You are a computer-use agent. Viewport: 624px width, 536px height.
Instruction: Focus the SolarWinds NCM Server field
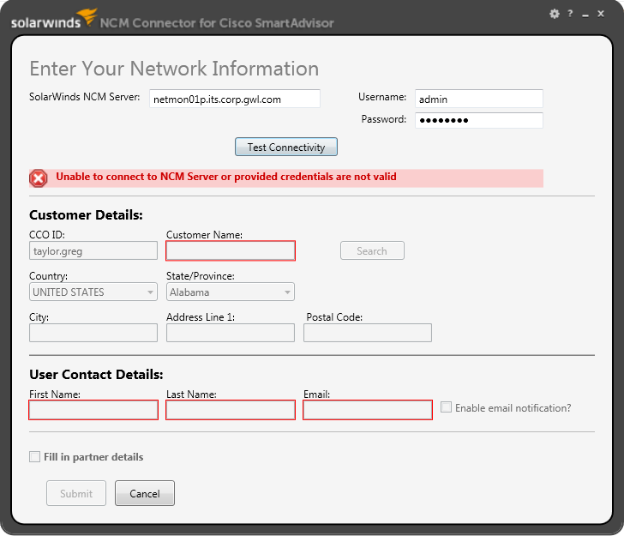(x=235, y=99)
